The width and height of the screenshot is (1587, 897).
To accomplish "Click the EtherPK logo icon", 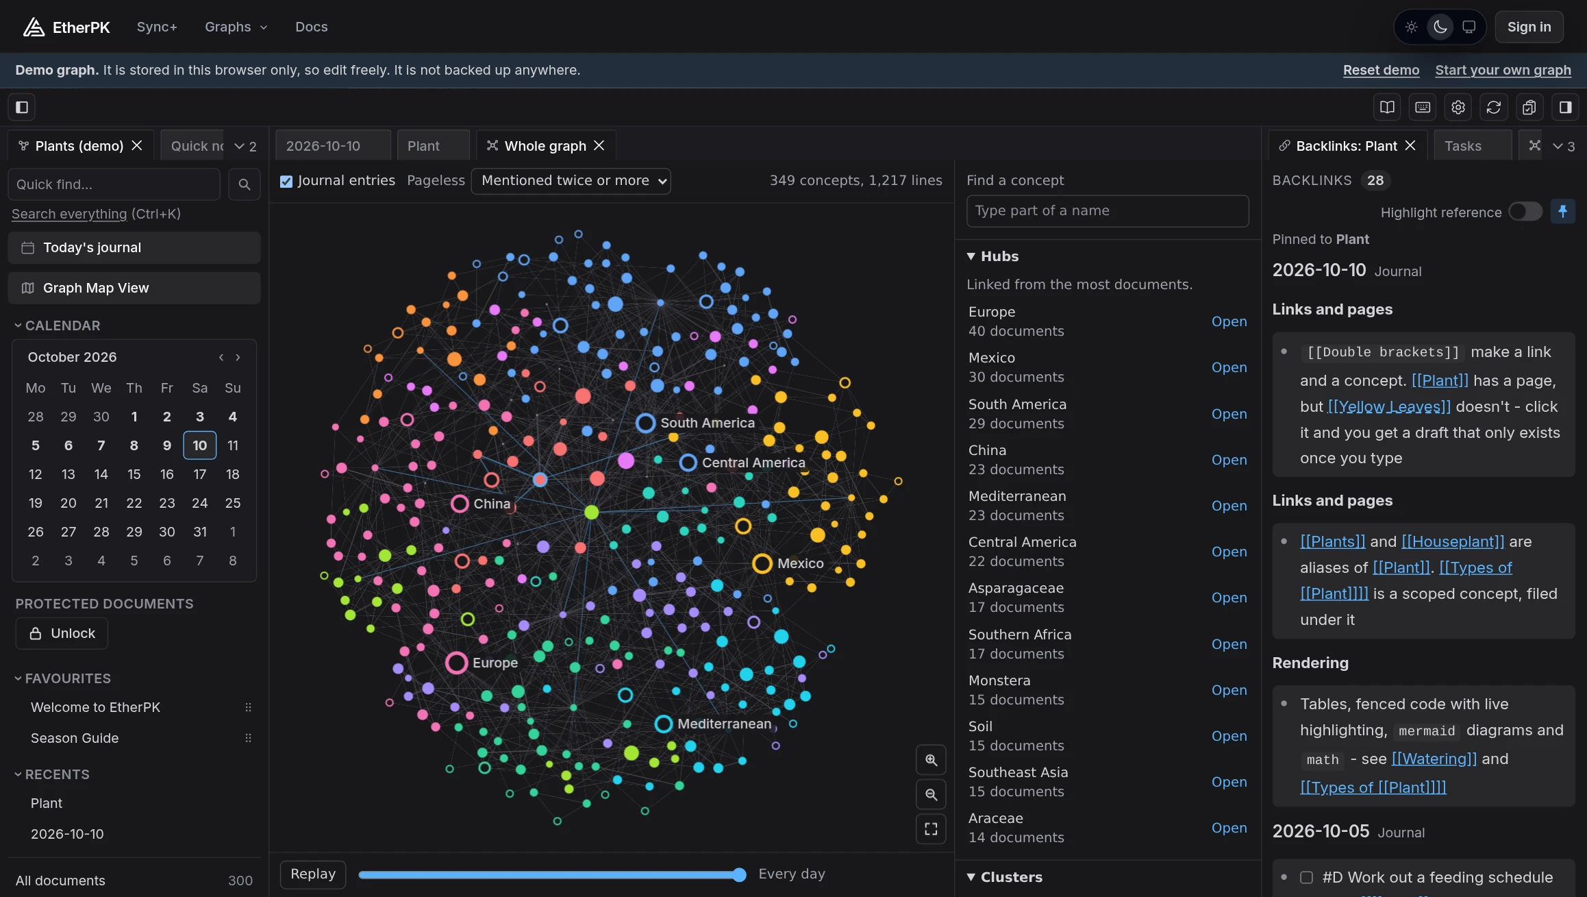I will pyautogui.click(x=33, y=27).
